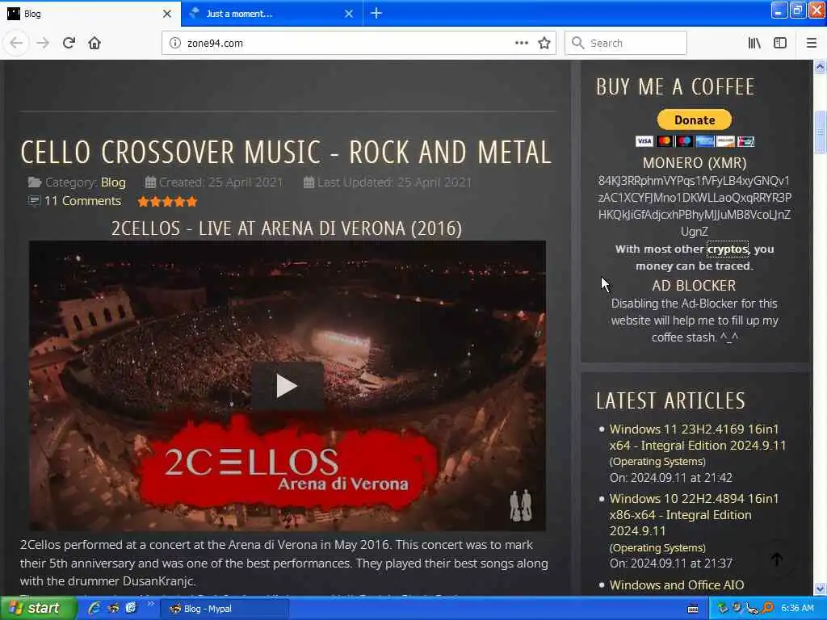Screen dimensions: 827x620
Task: Show site information for zone94.com
Action: (x=174, y=43)
